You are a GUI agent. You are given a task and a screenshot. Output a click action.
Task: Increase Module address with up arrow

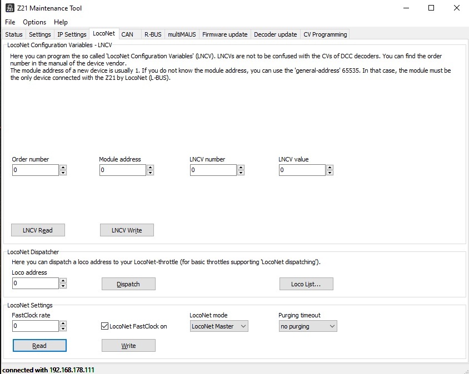pyautogui.click(x=151, y=167)
